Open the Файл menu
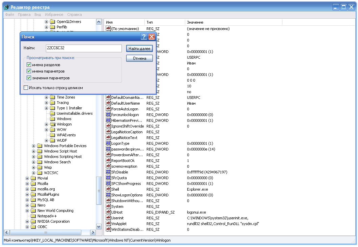The image size is (358, 247). pyautogui.click(x=9, y=15)
